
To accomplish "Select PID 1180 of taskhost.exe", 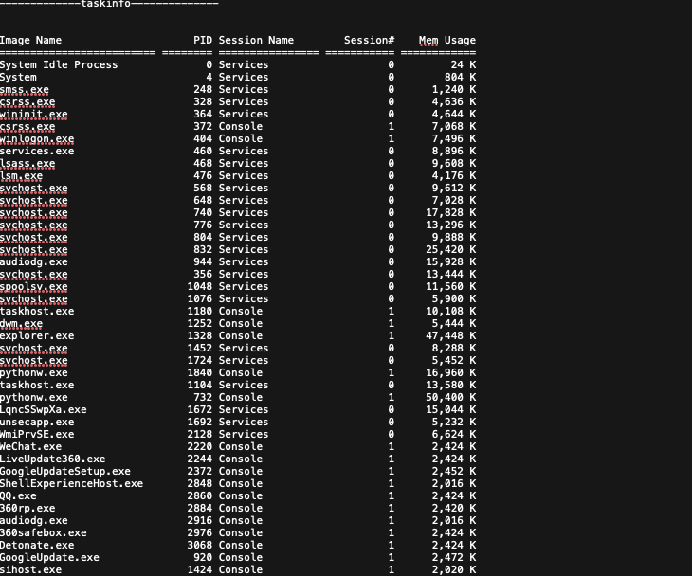I will 200,312.
